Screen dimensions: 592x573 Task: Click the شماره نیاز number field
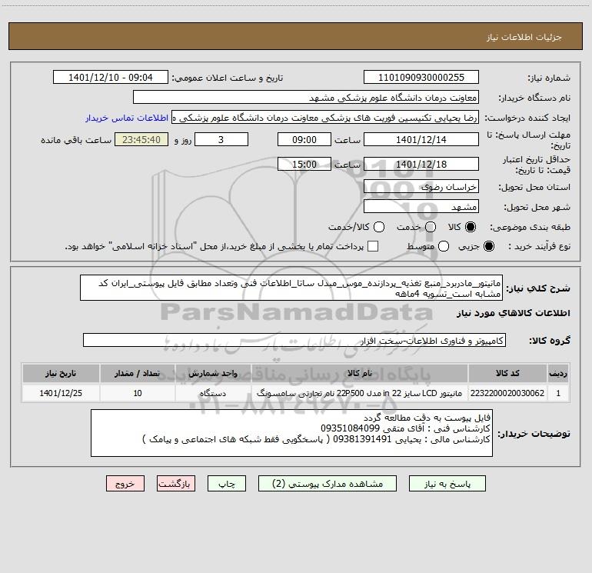coord(421,77)
